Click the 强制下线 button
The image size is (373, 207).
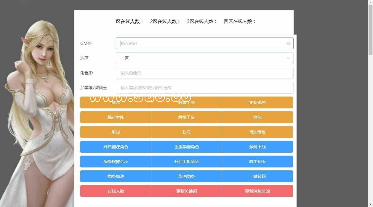pos(257,147)
